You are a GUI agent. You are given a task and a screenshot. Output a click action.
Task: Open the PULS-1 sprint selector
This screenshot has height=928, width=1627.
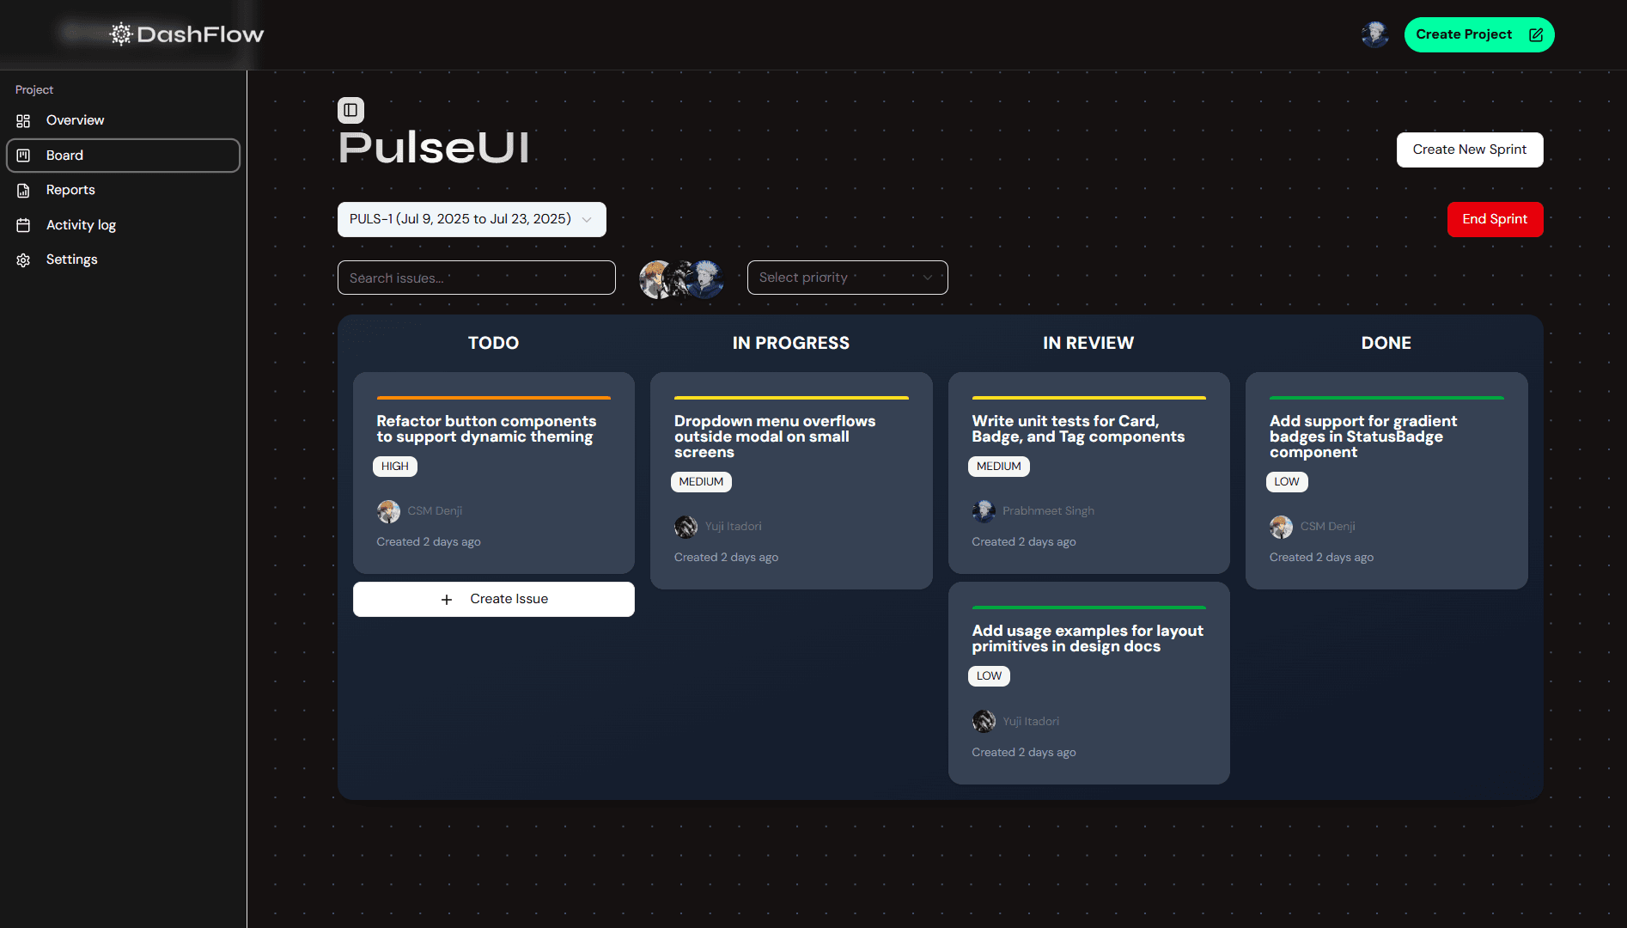[472, 219]
